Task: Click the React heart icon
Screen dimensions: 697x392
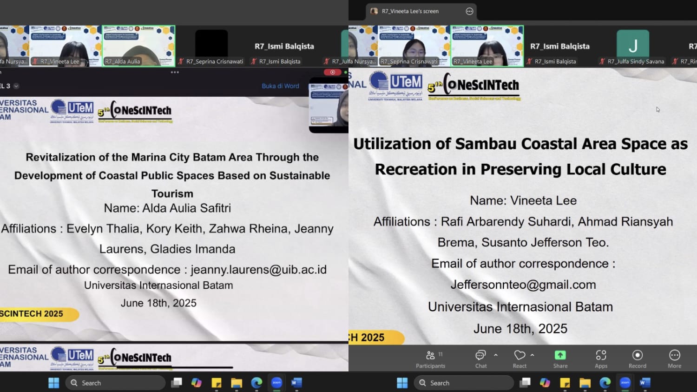Action: pyautogui.click(x=519, y=359)
